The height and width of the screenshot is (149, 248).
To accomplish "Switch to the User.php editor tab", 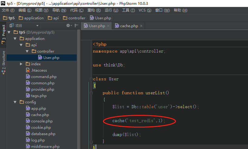I will (x=97, y=26).
